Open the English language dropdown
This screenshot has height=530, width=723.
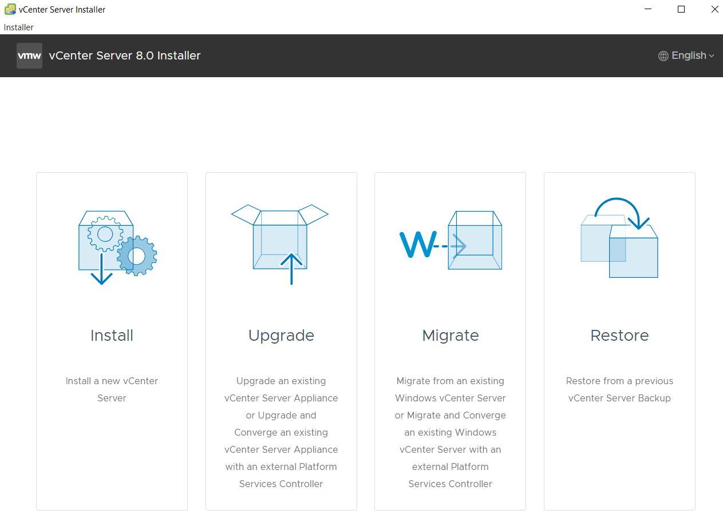tap(689, 55)
